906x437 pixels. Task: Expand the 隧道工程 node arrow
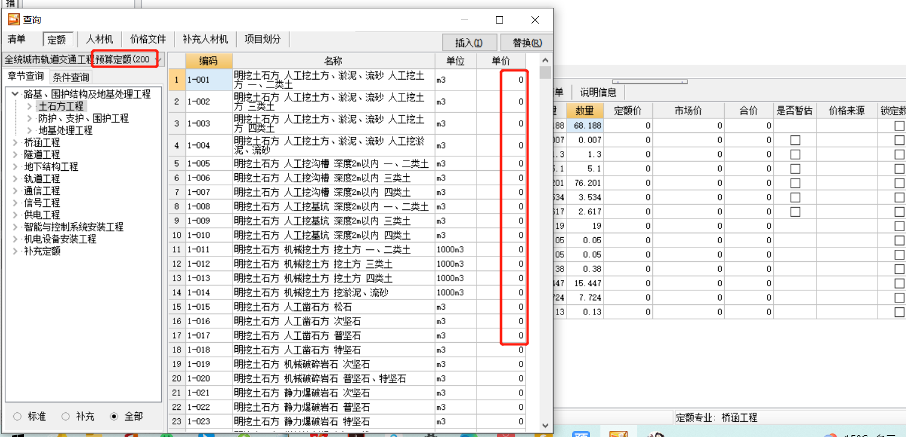coord(15,155)
